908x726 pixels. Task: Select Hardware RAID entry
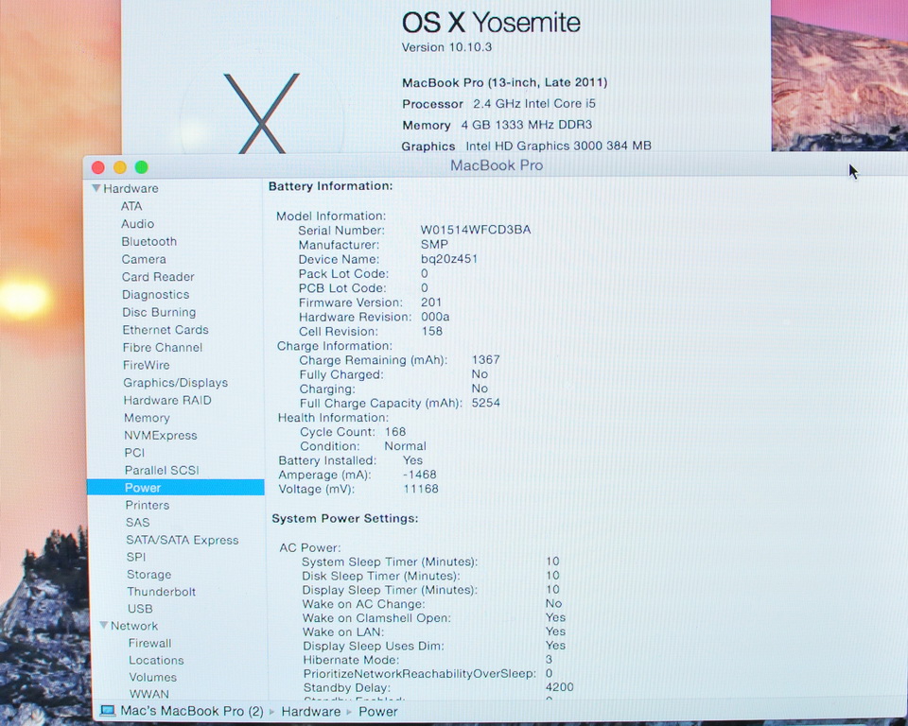tap(167, 400)
